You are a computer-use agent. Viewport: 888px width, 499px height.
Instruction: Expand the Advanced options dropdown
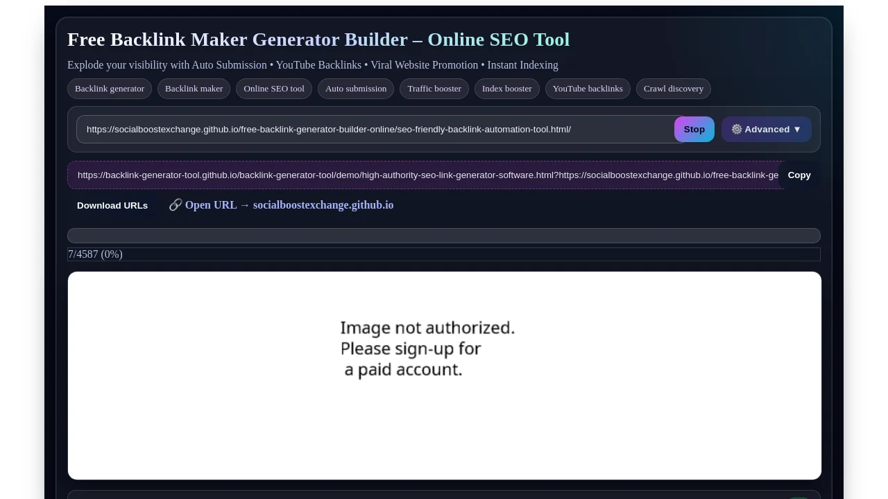coord(767,130)
